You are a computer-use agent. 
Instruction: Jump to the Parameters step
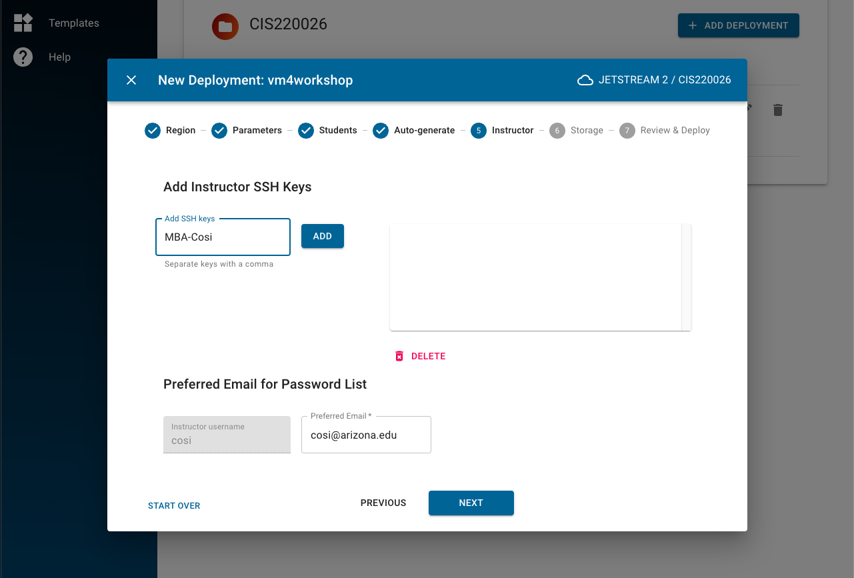pos(219,131)
